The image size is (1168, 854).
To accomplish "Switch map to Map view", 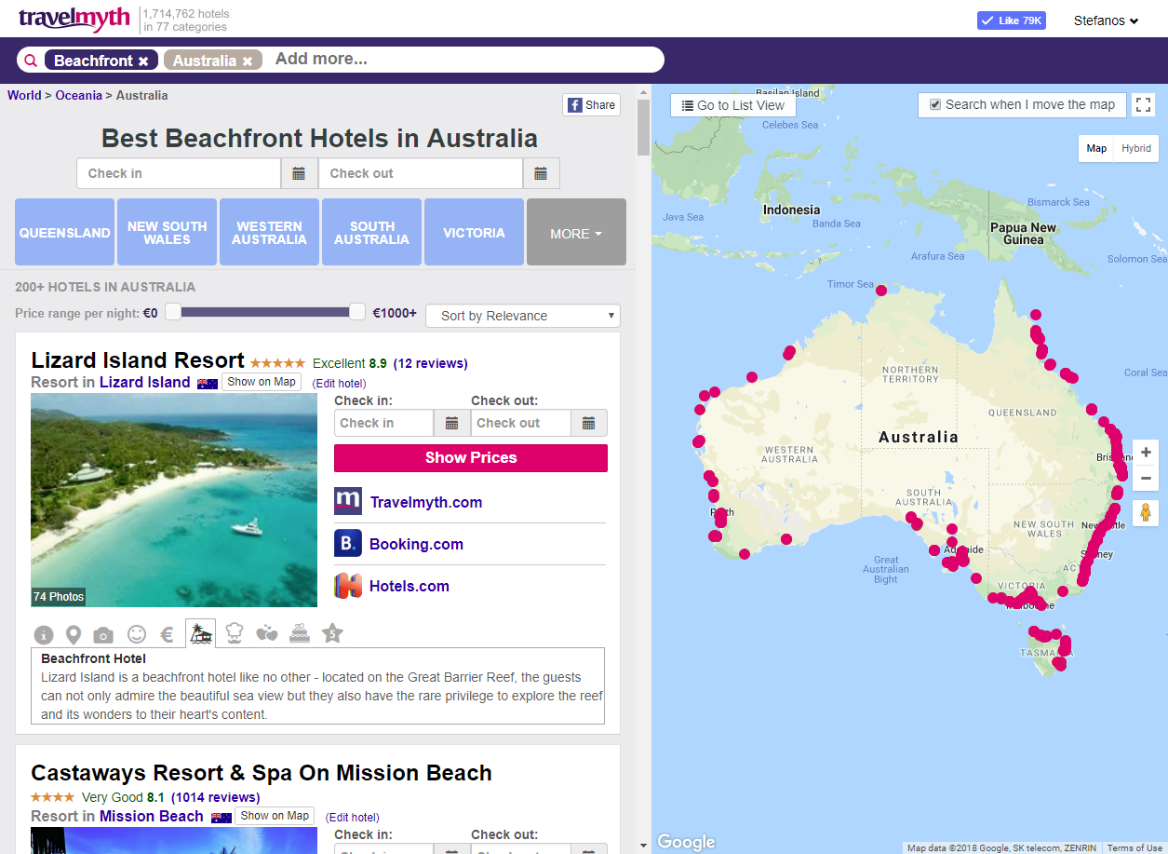I will [1097, 148].
